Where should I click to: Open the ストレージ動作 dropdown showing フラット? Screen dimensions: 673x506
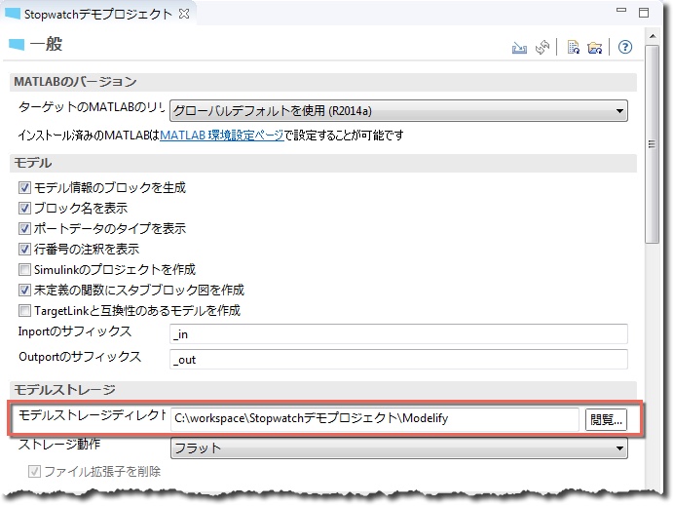coord(398,448)
